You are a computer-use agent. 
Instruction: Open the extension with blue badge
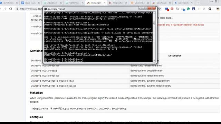point(183,9)
